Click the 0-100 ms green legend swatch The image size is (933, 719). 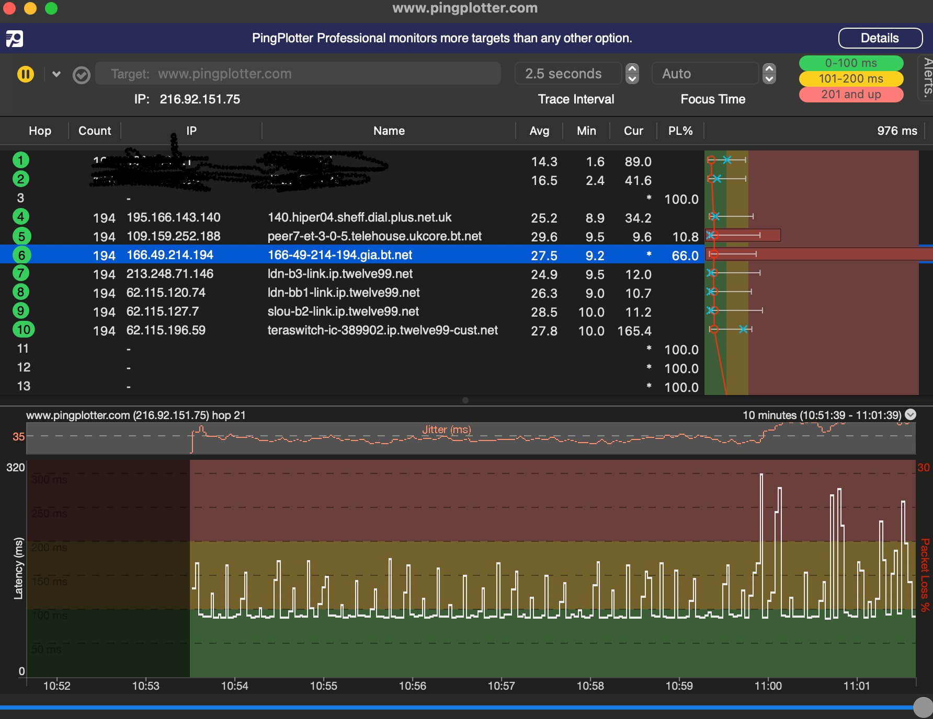851,63
